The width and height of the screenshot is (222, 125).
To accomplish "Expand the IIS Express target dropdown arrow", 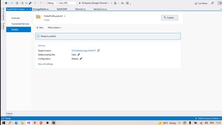I will click(x=109, y=3).
